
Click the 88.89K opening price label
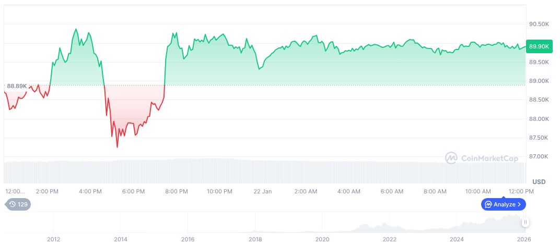[x=16, y=85]
